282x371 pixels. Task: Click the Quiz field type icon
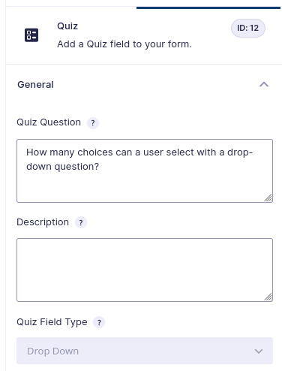pos(31,35)
